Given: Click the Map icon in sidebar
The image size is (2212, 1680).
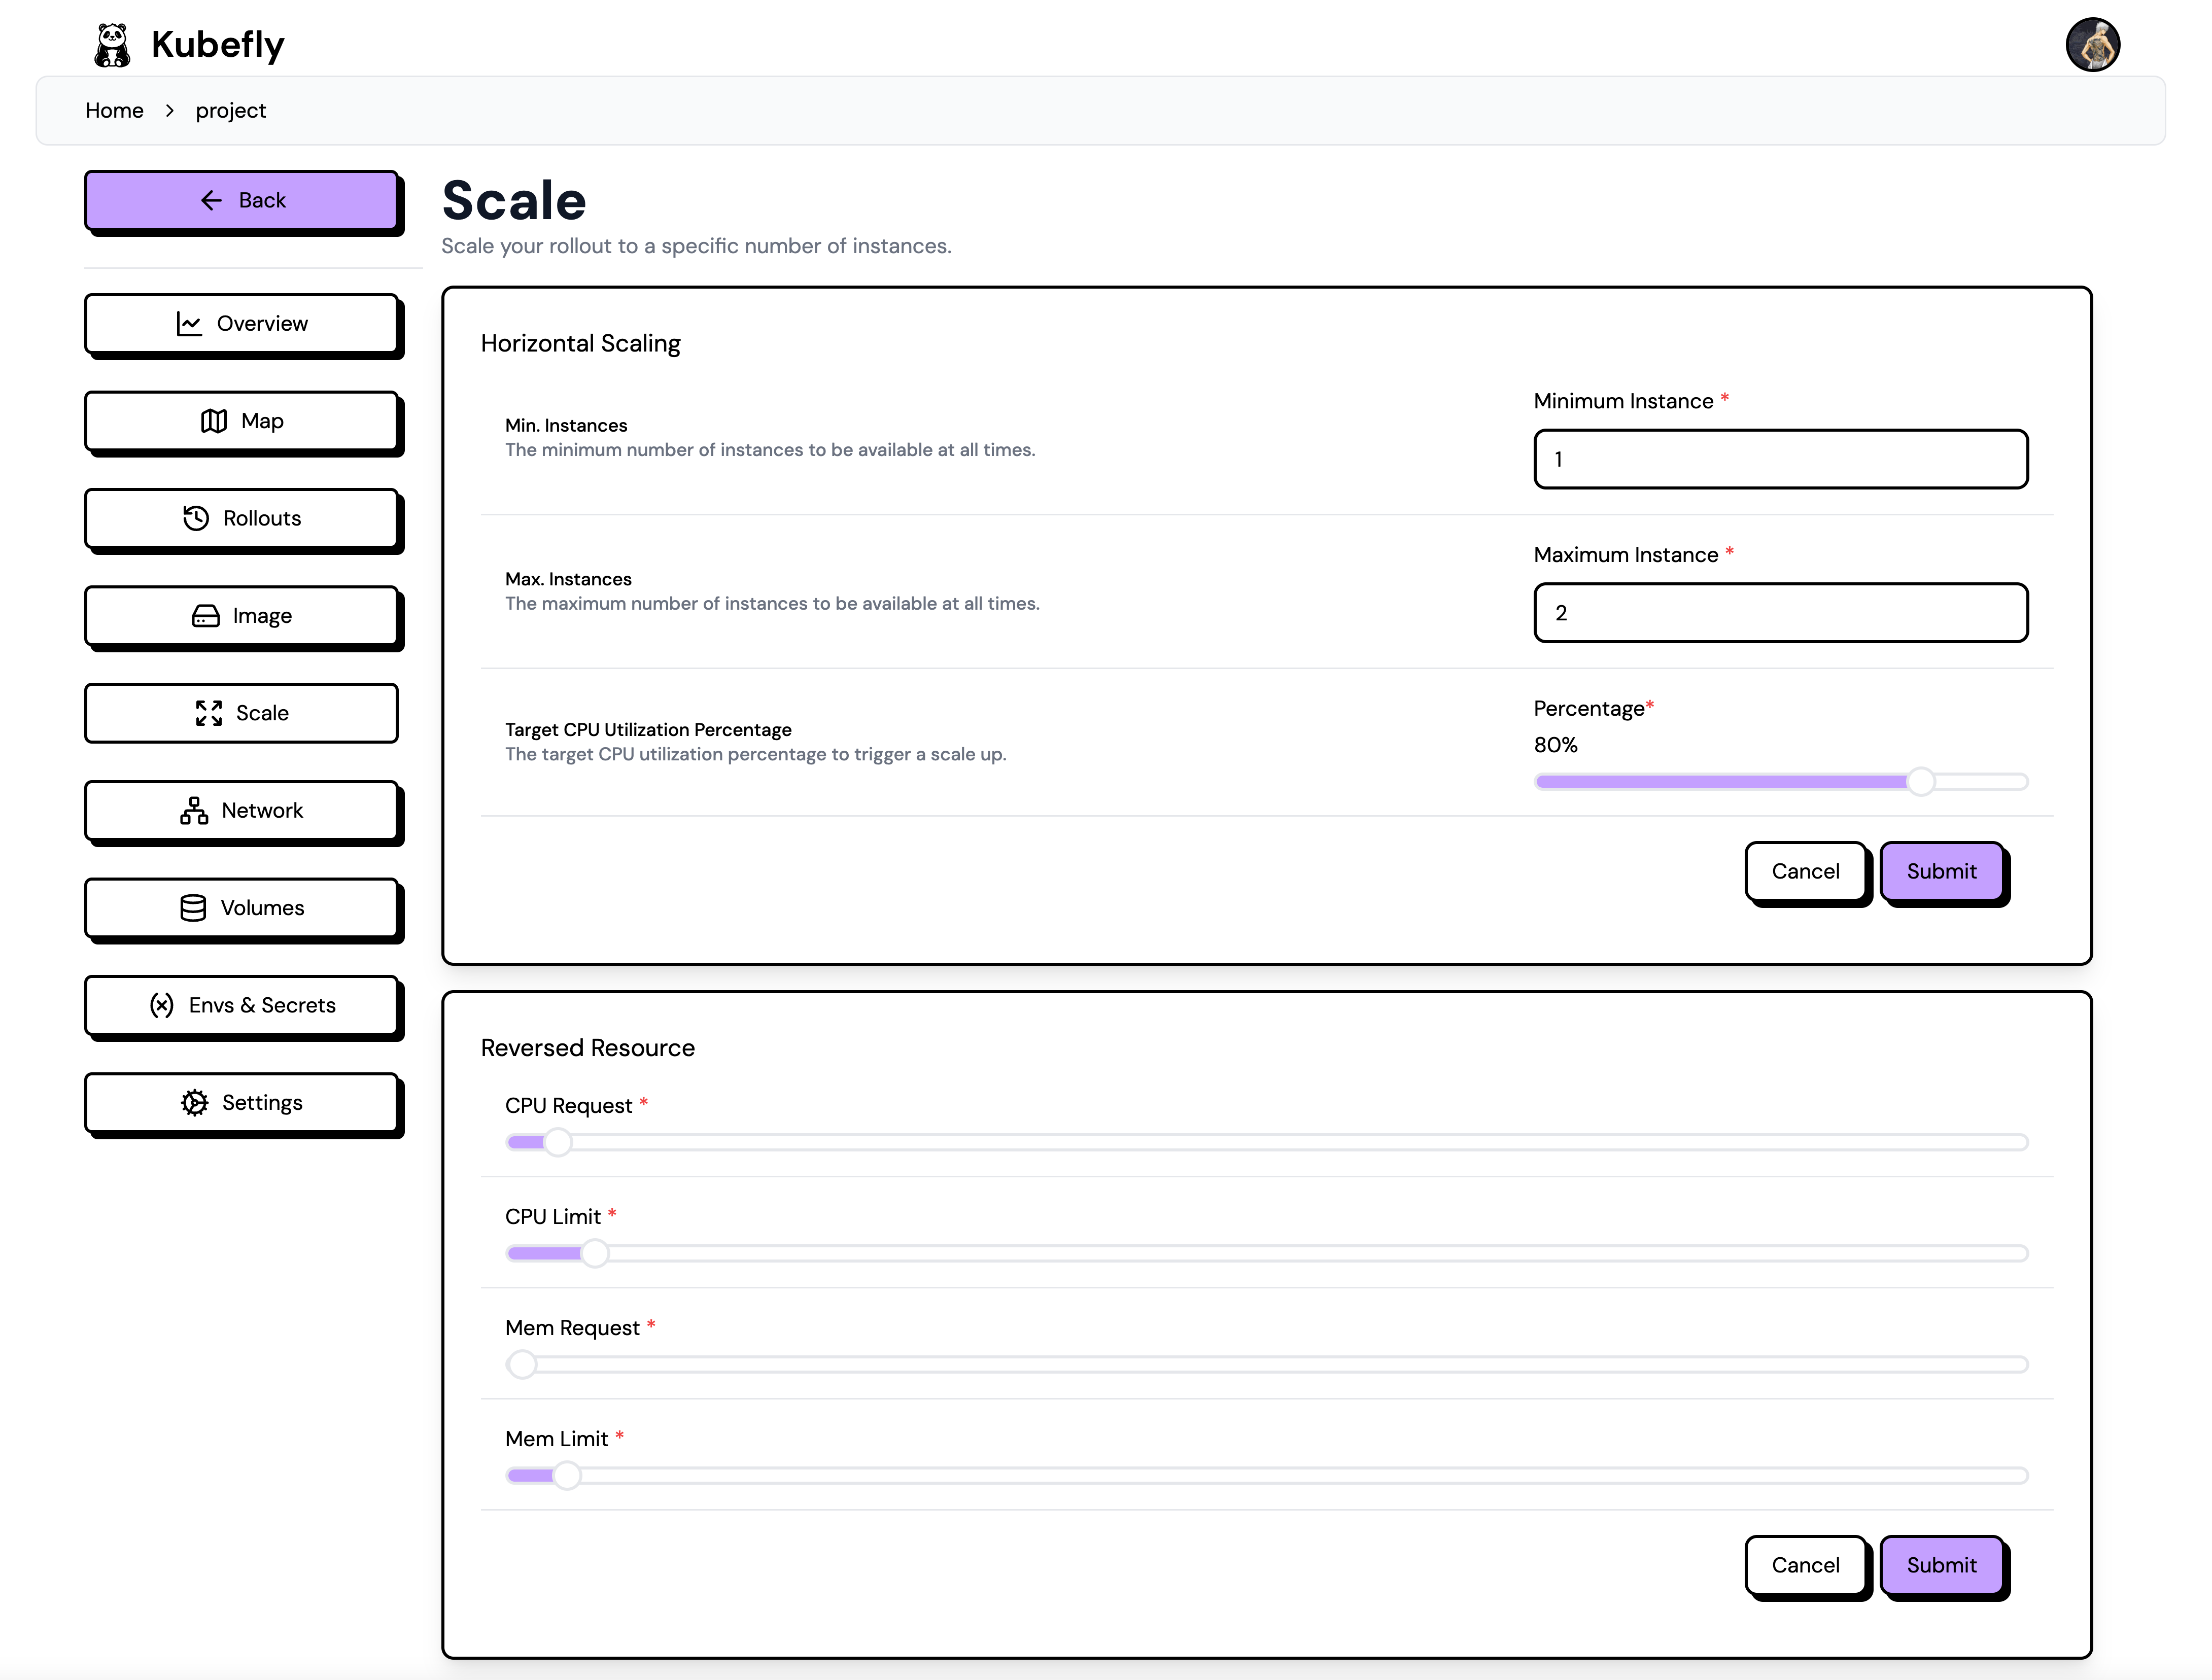Looking at the screenshot, I should [213, 421].
